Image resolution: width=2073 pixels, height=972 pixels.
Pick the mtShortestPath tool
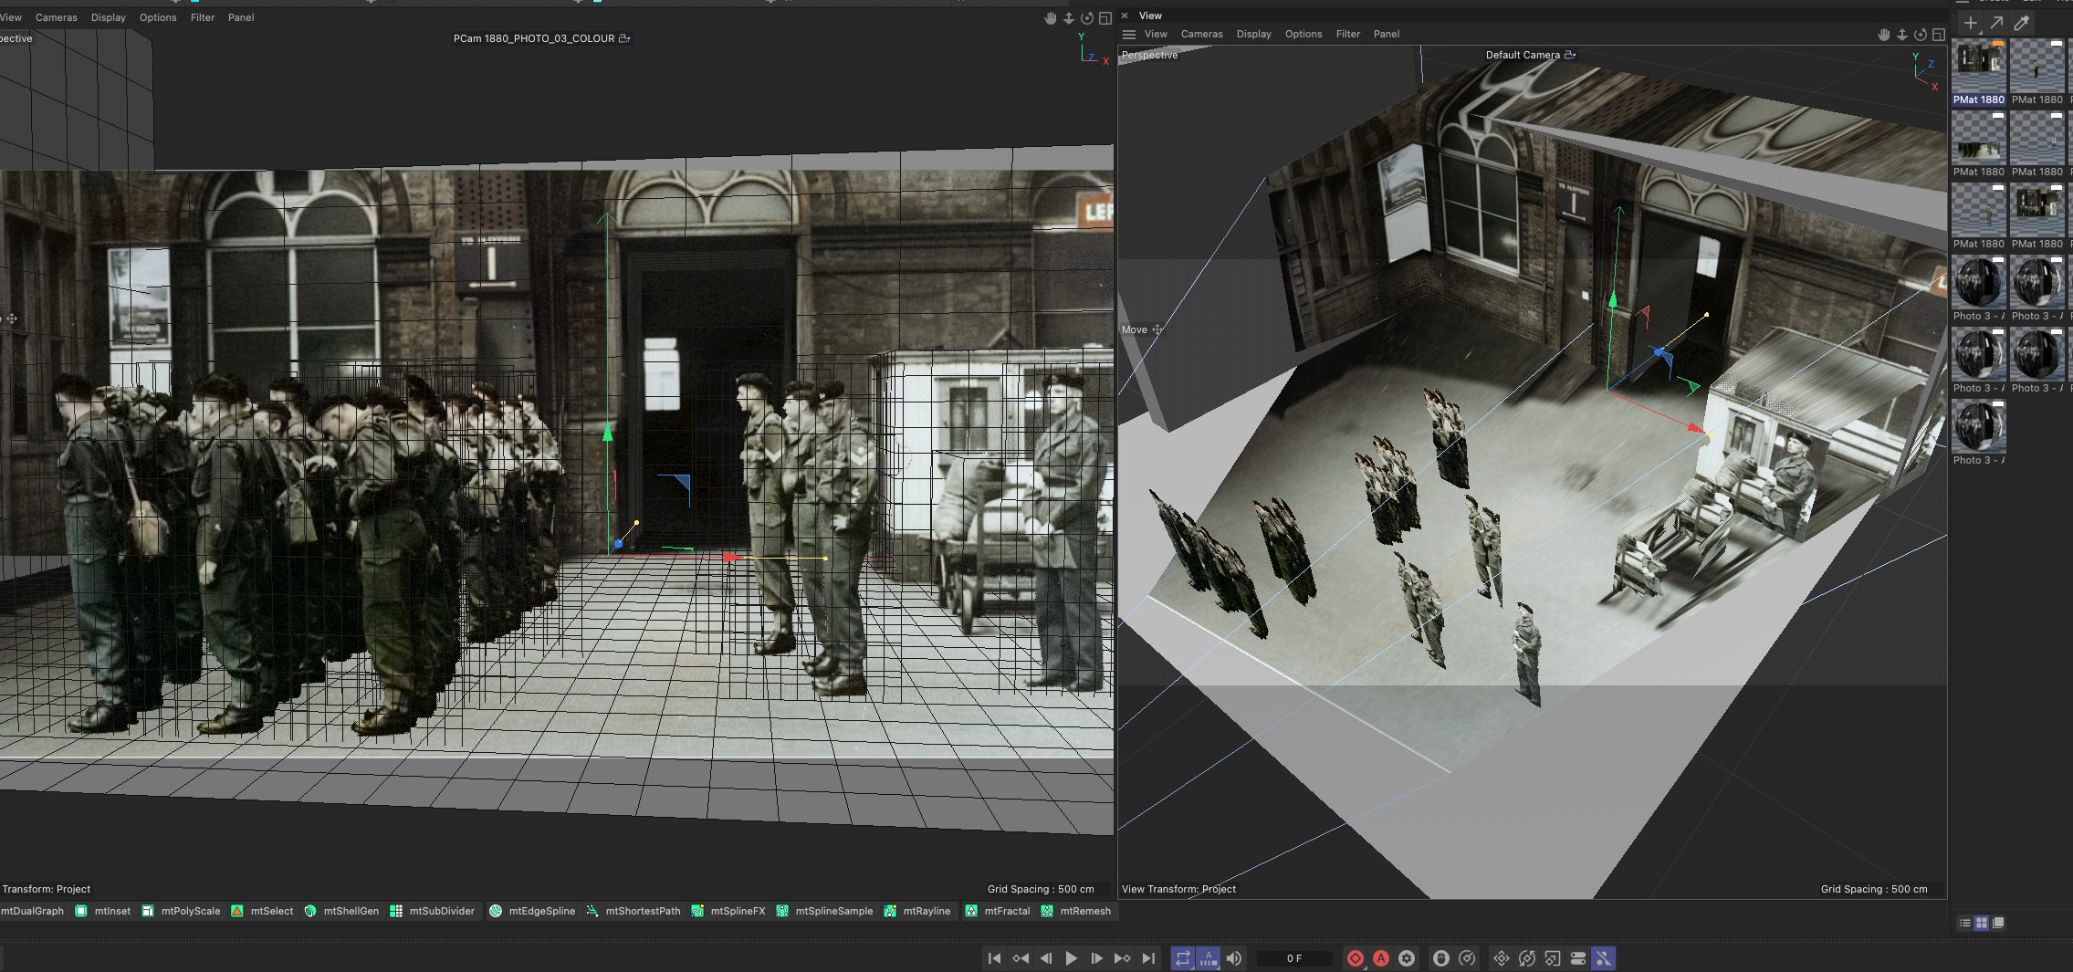click(633, 911)
